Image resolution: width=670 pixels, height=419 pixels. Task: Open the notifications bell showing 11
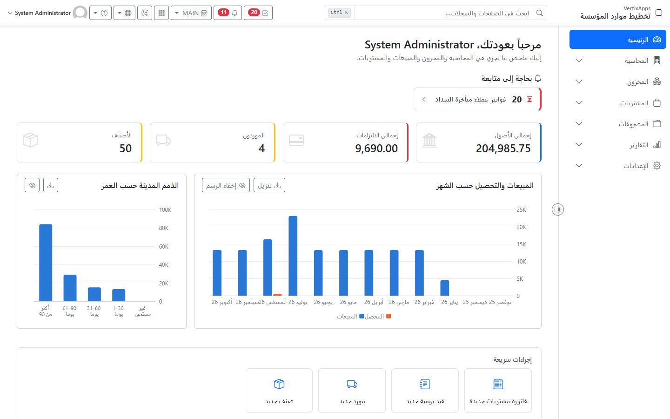coord(228,13)
